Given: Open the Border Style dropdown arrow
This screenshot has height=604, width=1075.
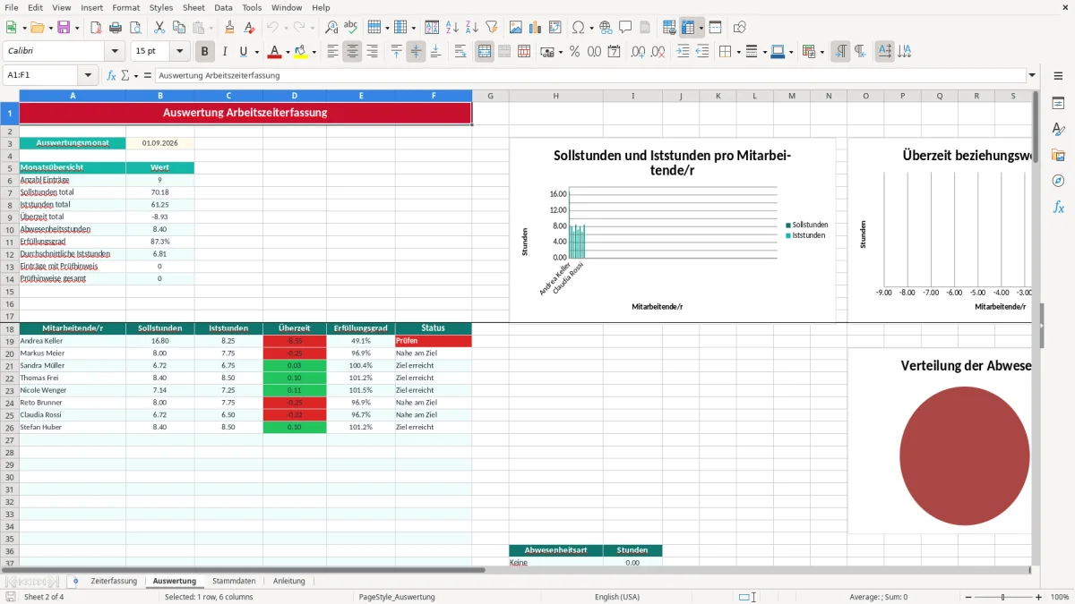Looking at the screenshot, I should tap(766, 52).
